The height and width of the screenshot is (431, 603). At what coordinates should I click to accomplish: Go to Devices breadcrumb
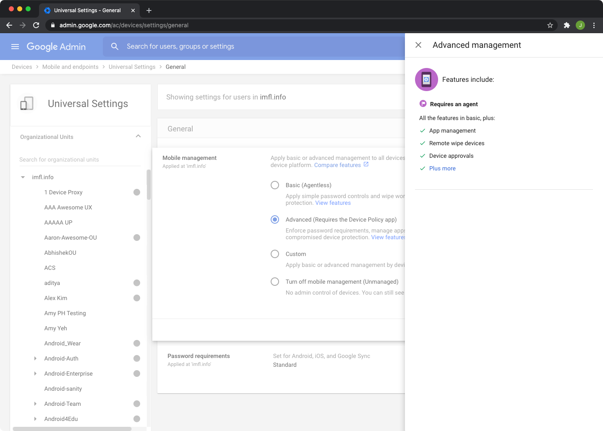pos(22,67)
